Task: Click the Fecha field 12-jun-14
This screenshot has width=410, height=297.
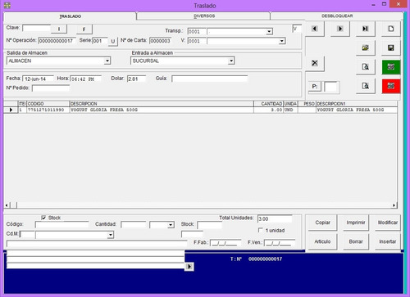Action: (38, 79)
